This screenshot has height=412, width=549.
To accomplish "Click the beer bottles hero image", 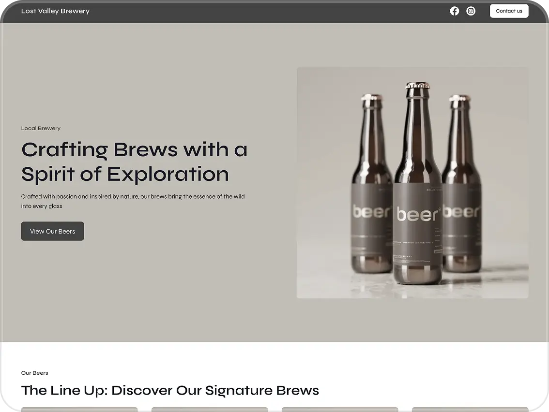I will 412,183.
